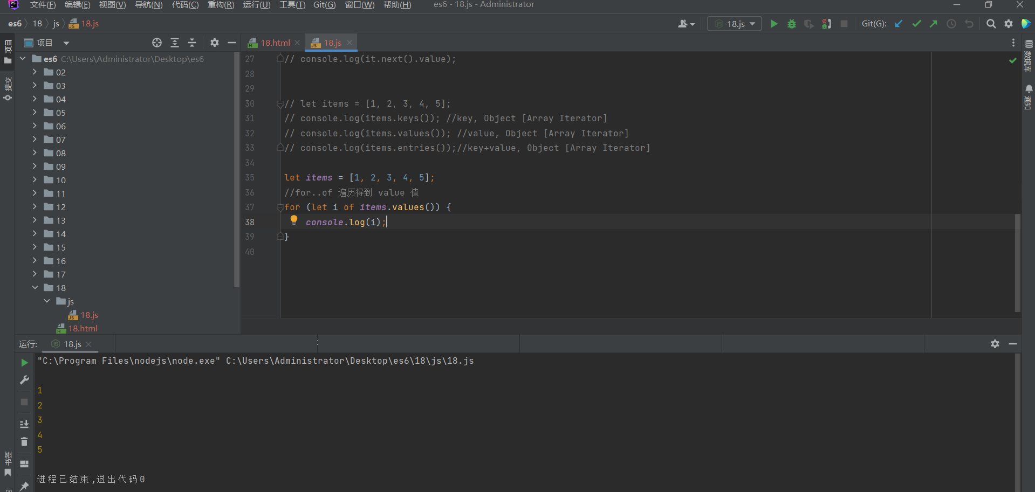Toggle code folding at line 30
The width and height of the screenshot is (1035, 492).
[x=280, y=103]
